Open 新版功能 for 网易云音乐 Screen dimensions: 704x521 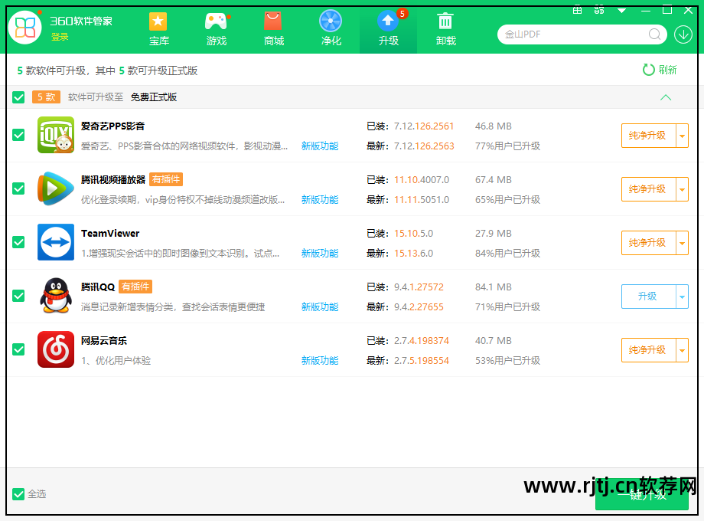[x=320, y=360]
